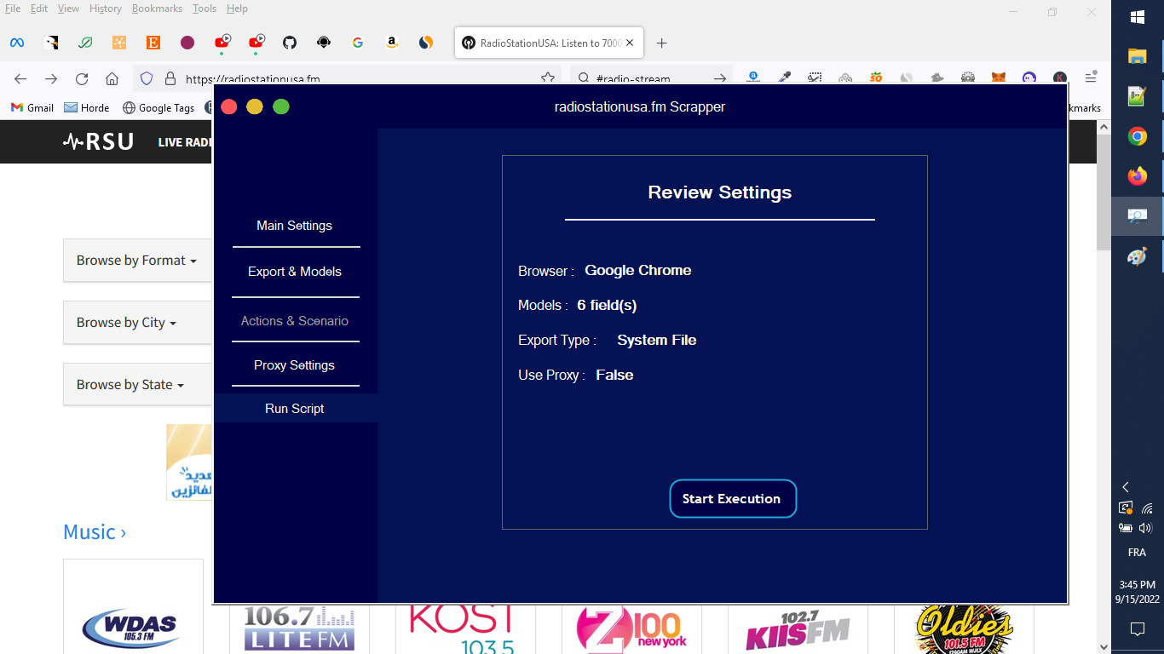Click the back navigation arrow
This screenshot has height=654, width=1164.
[x=20, y=77]
